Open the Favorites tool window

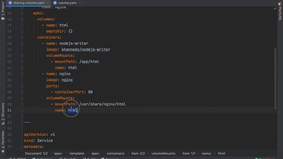(3, 142)
